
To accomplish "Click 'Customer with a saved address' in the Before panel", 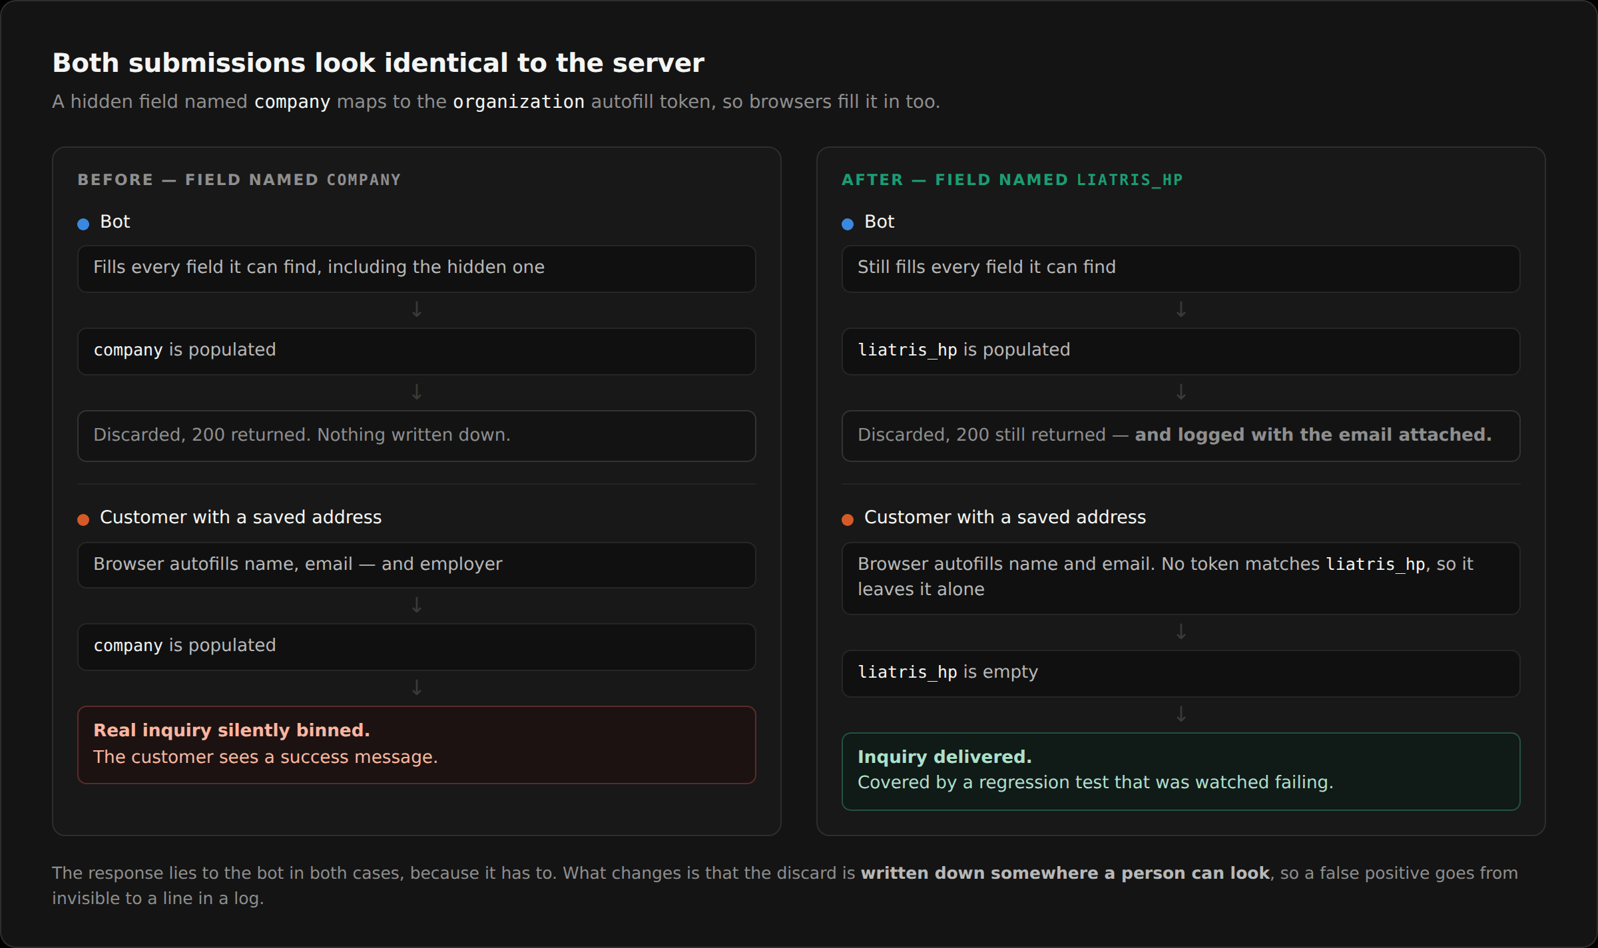I will pyautogui.click(x=240, y=517).
